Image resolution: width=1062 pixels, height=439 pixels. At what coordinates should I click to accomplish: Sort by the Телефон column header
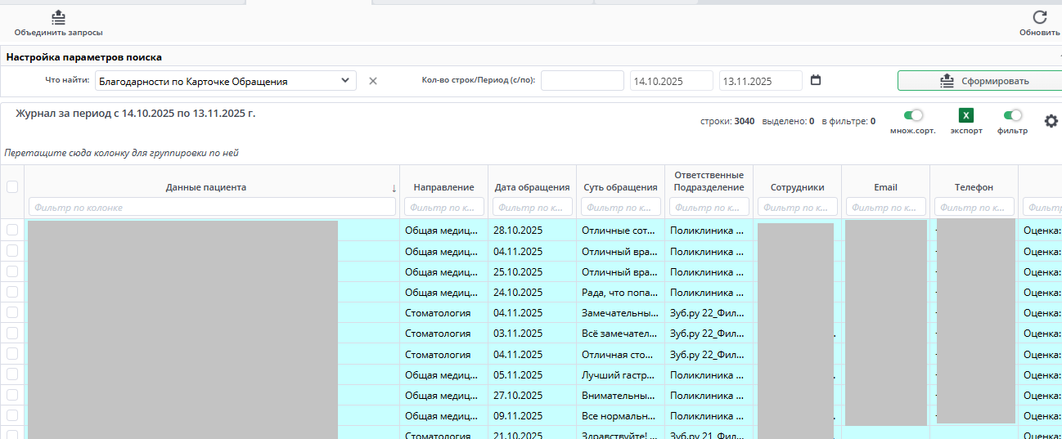974,187
